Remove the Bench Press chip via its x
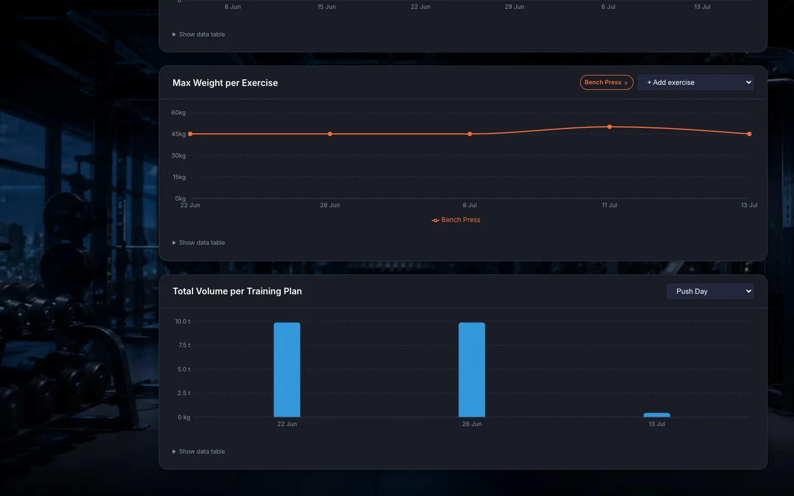The height and width of the screenshot is (496, 794). click(x=626, y=83)
